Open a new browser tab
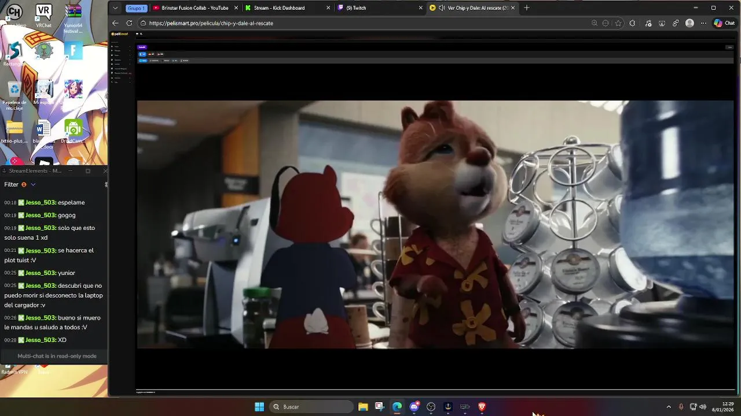The height and width of the screenshot is (416, 741). pos(526,8)
